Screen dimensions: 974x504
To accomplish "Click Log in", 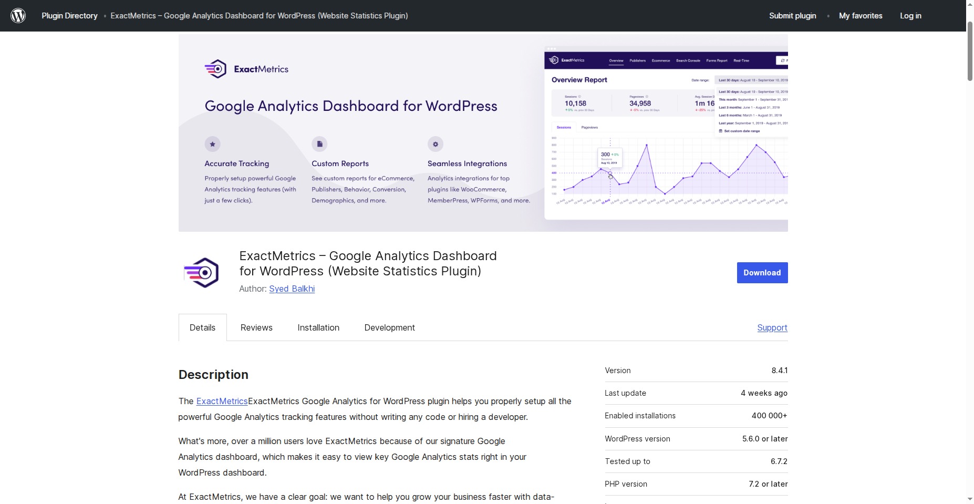I will point(910,16).
